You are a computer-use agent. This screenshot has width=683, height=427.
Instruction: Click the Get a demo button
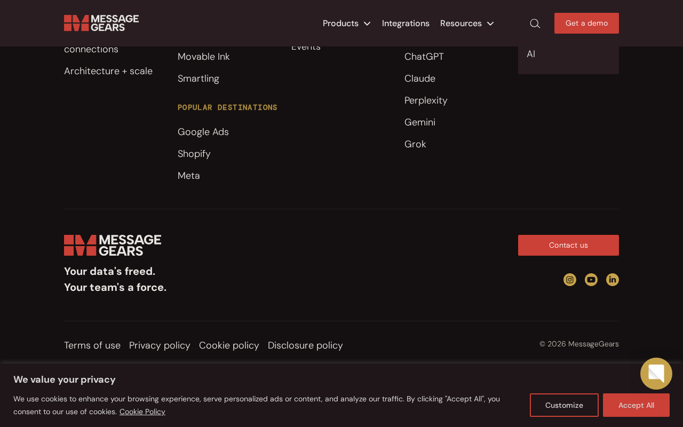point(586,23)
